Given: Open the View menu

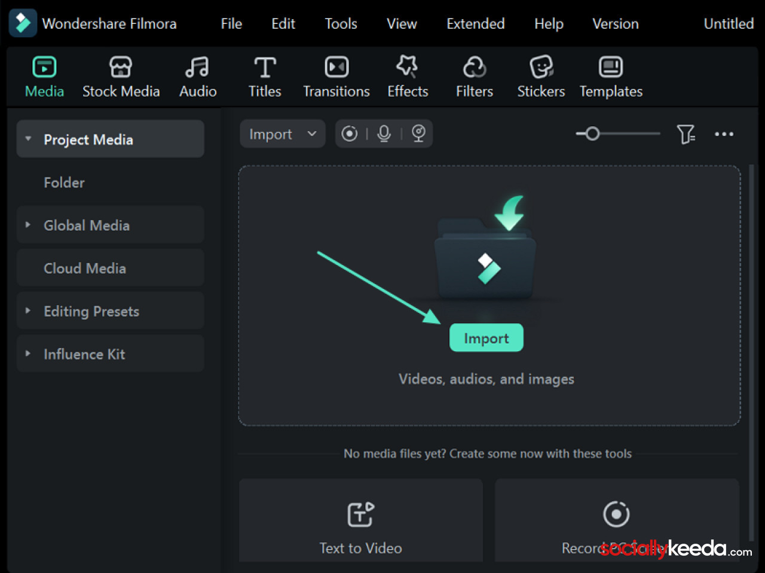Looking at the screenshot, I should [x=402, y=23].
